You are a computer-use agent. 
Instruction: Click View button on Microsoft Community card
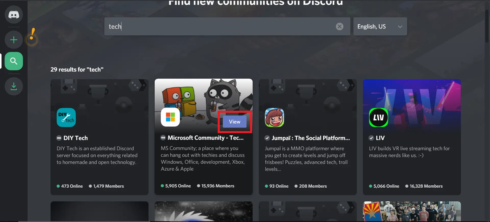[x=235, y=122]
